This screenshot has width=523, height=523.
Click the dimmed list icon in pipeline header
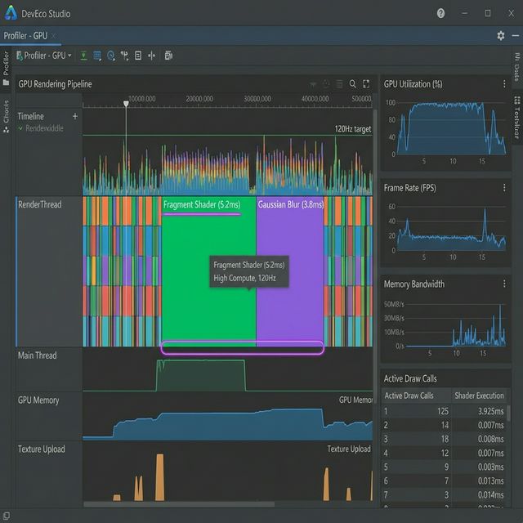point(339,83)
